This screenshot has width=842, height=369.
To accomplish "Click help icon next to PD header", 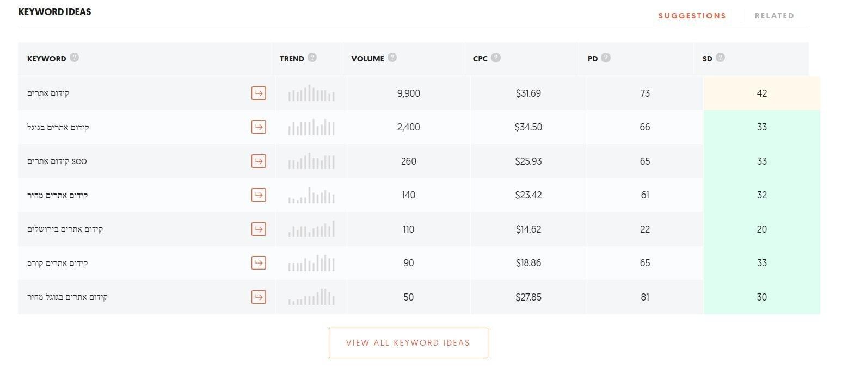I will 606,58.
